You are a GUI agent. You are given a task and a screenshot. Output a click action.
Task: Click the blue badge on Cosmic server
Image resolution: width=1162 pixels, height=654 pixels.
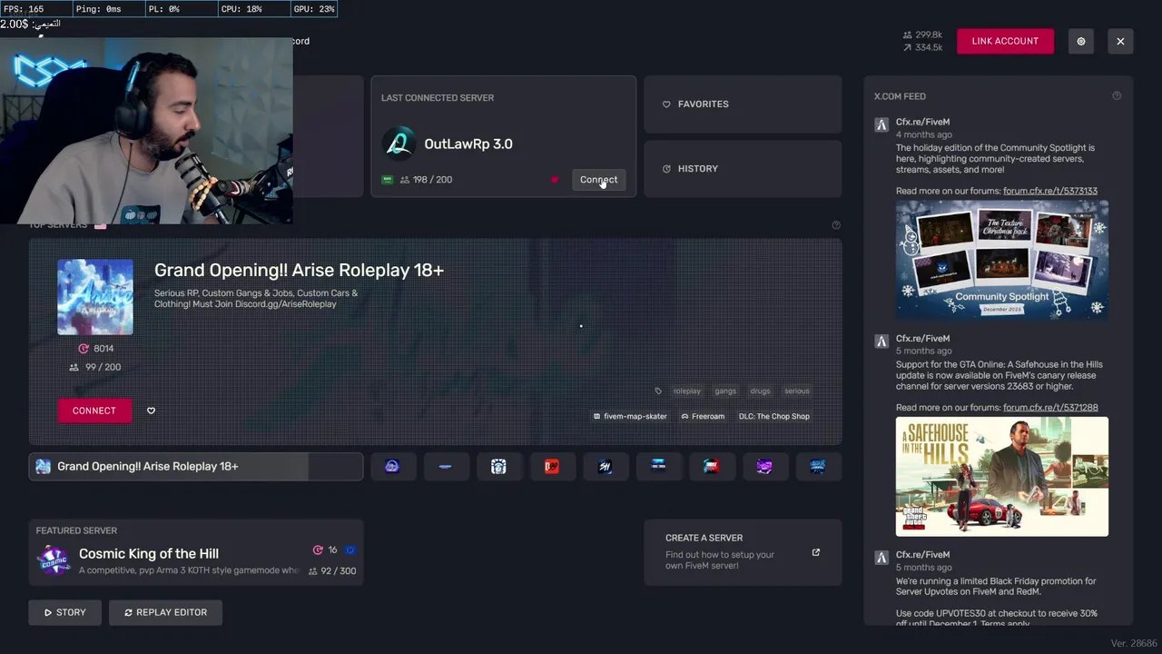pyautogui.click(x=350, y=550)
